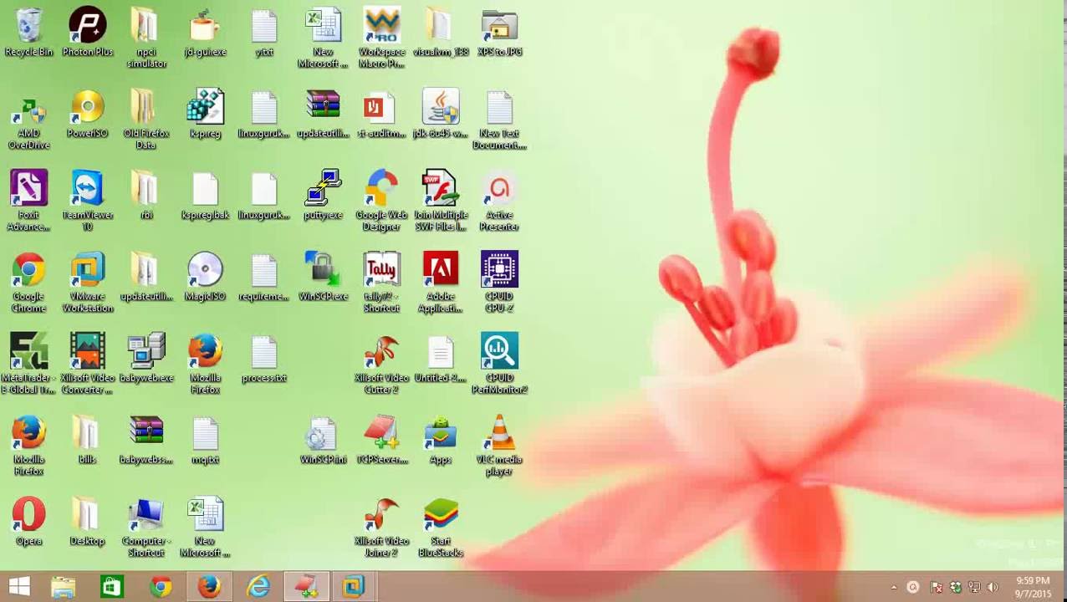Select the New Text Document file

[x=499, y=107]
